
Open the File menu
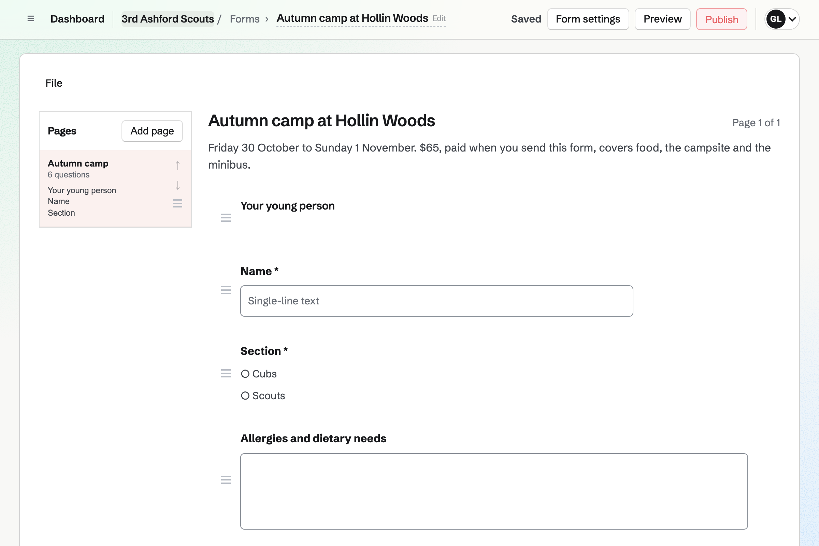click(x=54, y=83)
